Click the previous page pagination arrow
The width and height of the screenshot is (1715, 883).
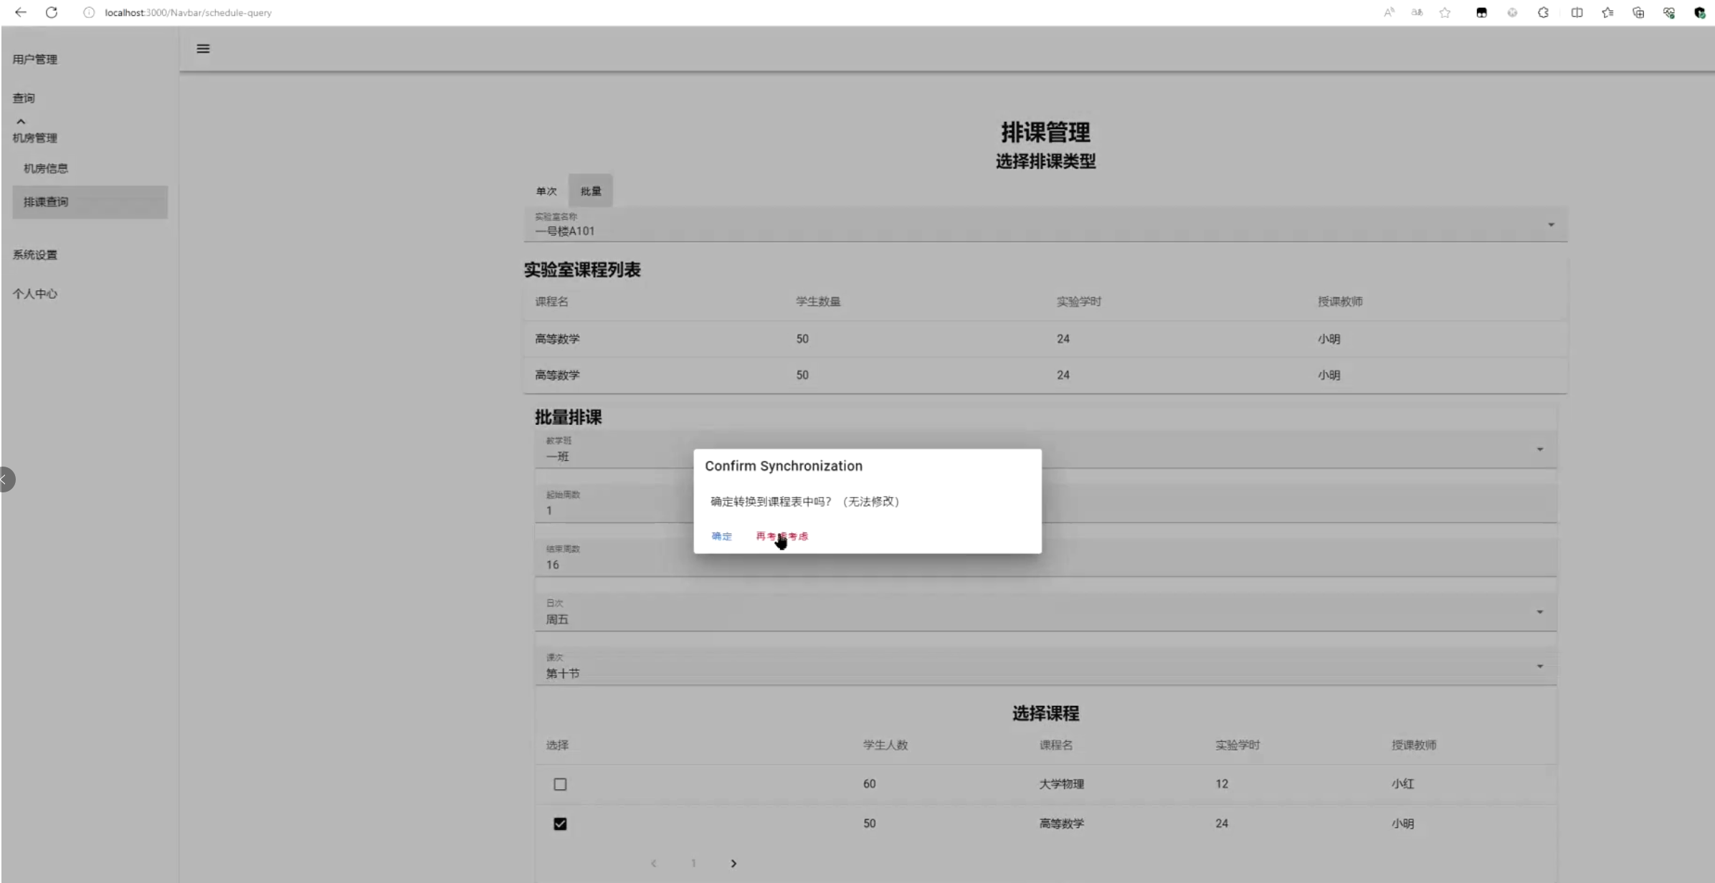(x=653, y=863)
